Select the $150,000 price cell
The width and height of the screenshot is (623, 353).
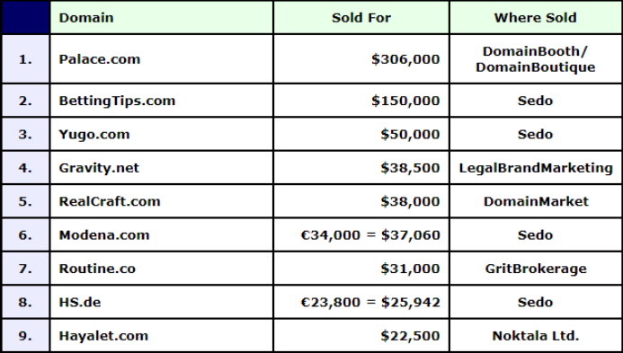tap(361, 101)
